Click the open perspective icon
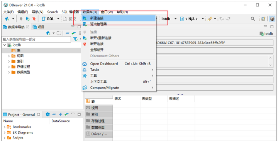This screenshot has width=278, height=141. coord(263,19)
